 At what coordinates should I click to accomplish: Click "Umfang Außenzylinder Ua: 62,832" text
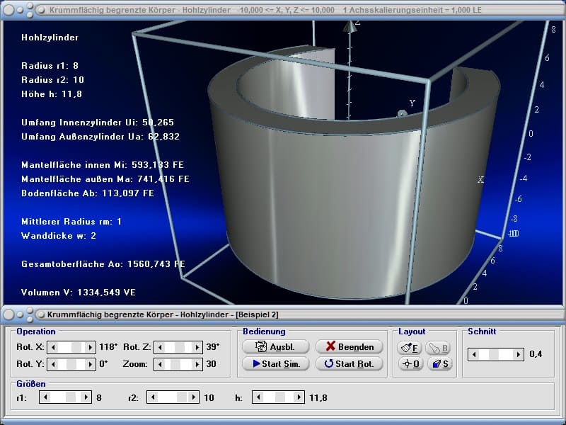click(x=100, y=136)
